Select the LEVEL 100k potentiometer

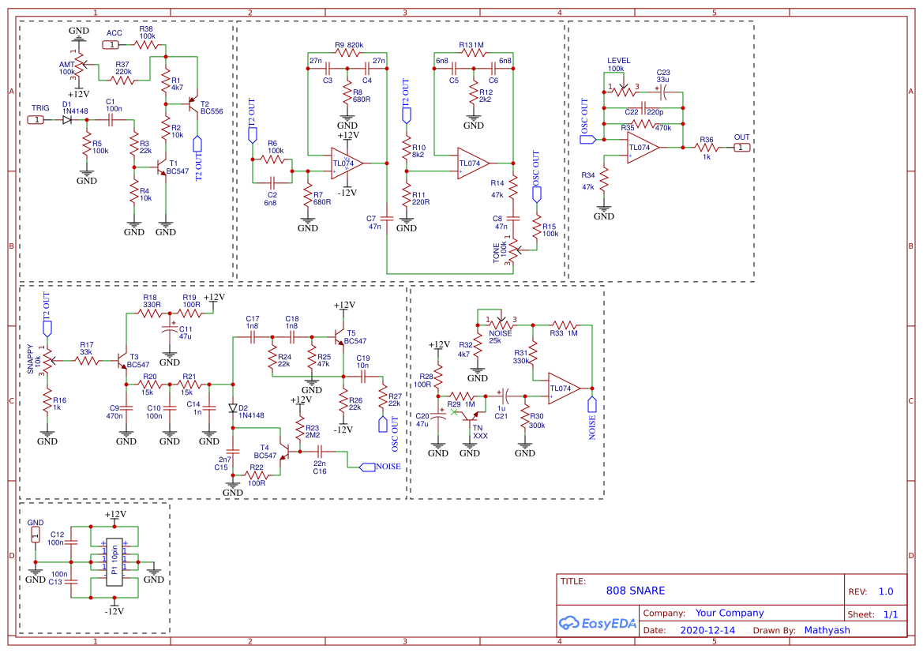[621, 88]
